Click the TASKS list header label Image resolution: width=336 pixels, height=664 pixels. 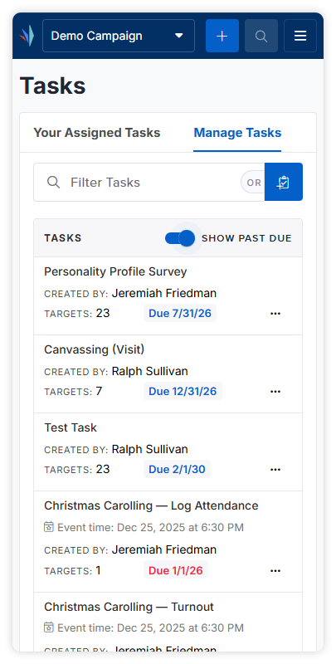(63, 238)
